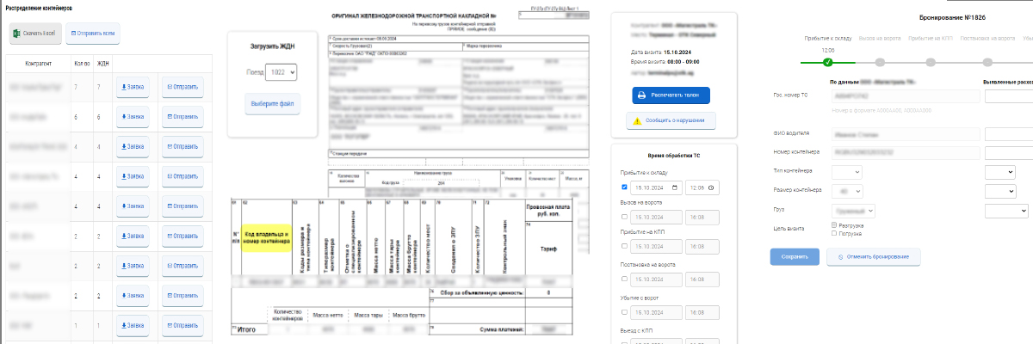The image size is (1033, 344).
Task: Click the Загрузить ЖДН heading
Action: point(272,46)
